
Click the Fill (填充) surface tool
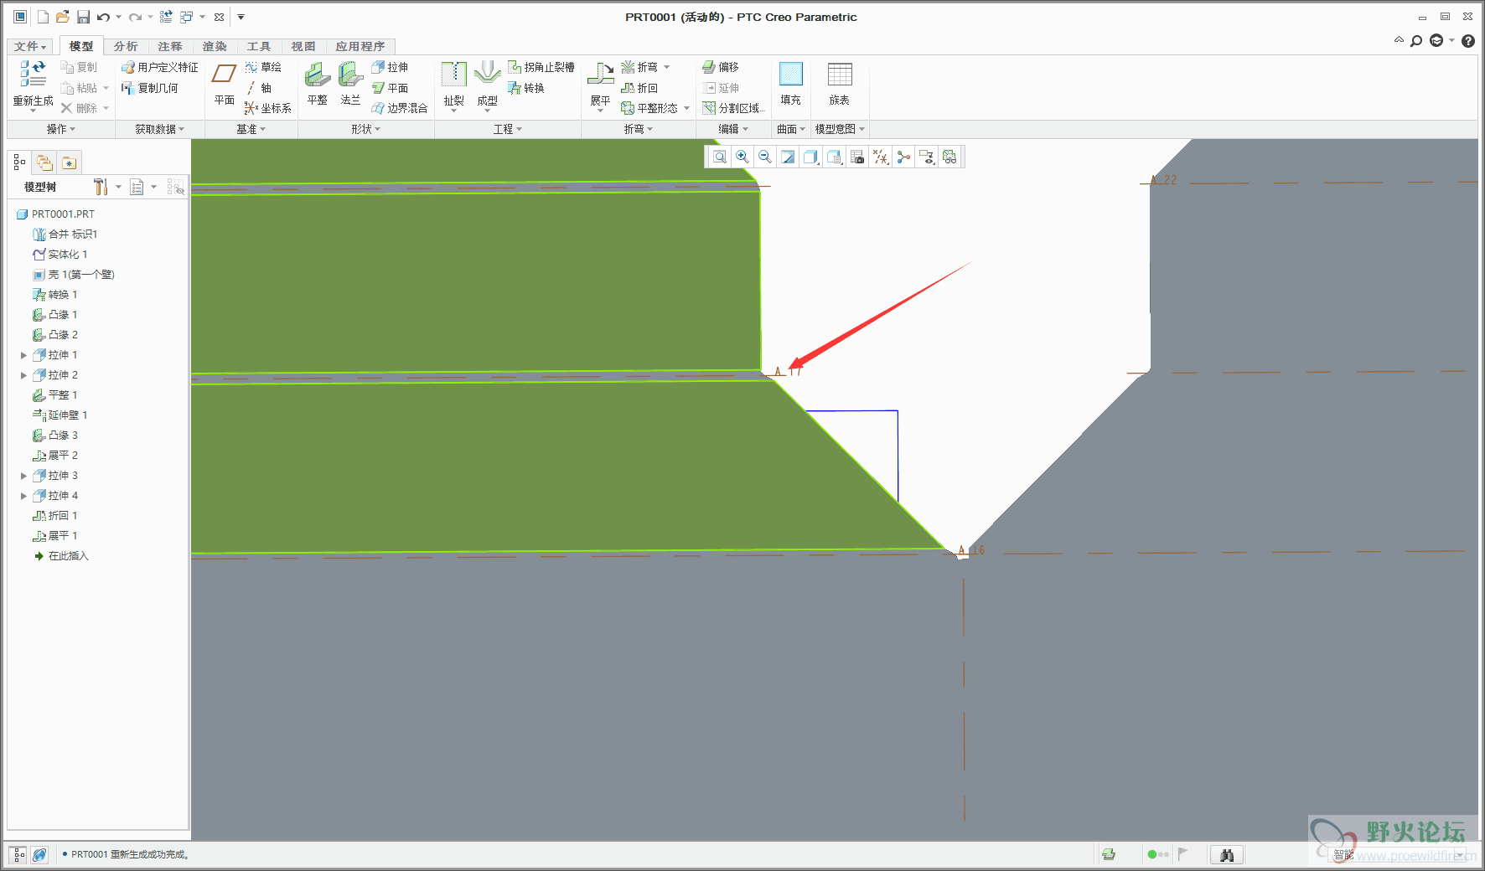pyautogui.click(x=790, y=84)
